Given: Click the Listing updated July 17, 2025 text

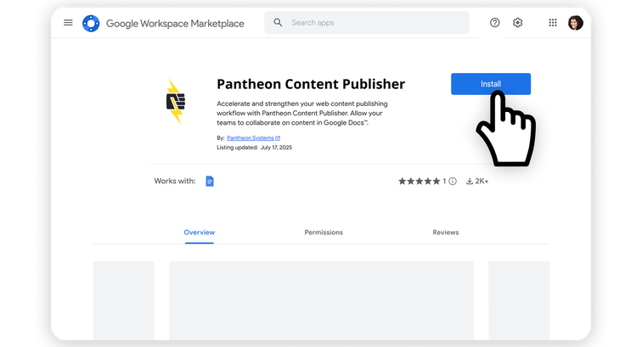Looking at the screenshot, I should [x=254, y=148].
